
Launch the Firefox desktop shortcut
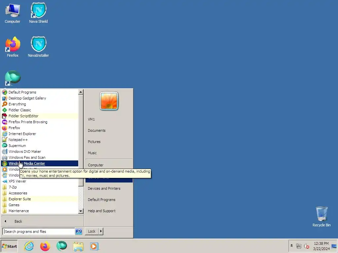(x=13, y=47)
